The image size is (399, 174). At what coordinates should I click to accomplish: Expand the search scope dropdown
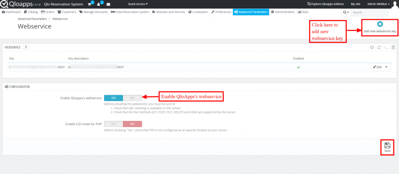346,12
